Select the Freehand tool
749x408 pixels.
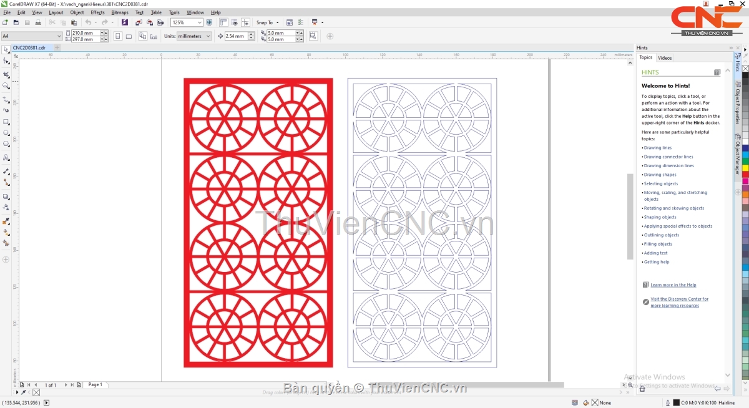pos(6,99)
